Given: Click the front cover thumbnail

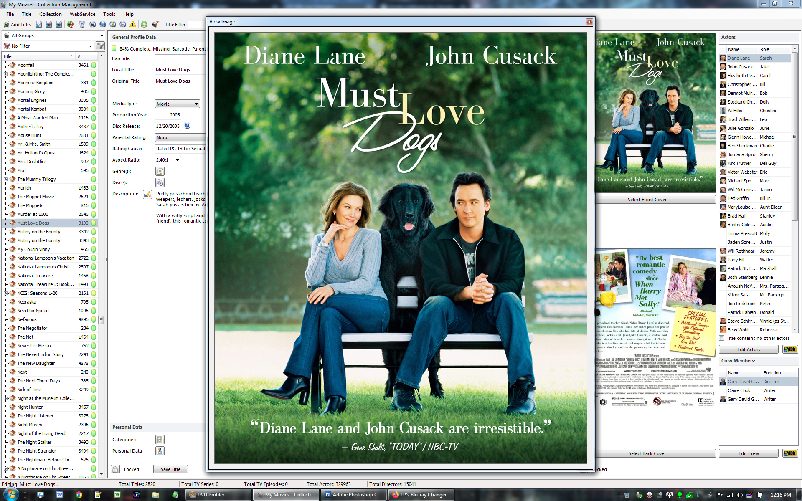Looking at the screenshot, I should (x=655, y=113).
